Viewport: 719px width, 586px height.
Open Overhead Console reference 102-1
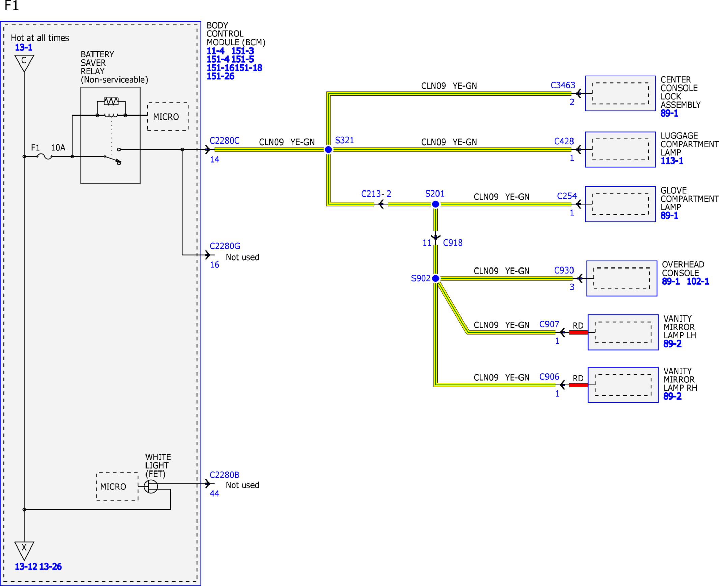pyautogui.click(x=698, y=281)
